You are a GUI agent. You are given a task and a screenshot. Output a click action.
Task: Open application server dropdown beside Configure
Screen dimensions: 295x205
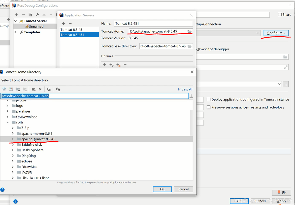258,33
